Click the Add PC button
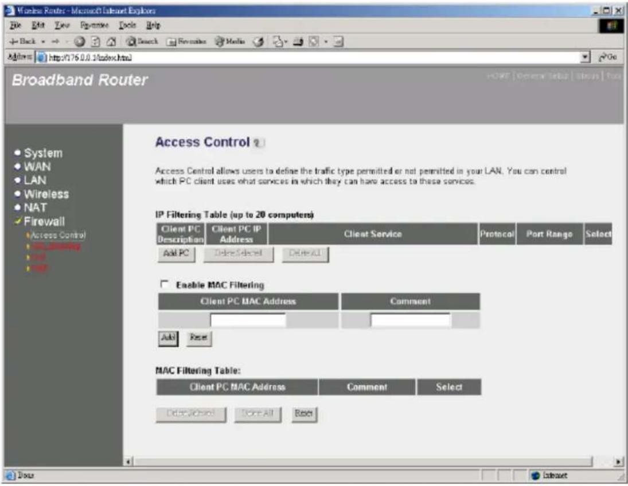 176,254
